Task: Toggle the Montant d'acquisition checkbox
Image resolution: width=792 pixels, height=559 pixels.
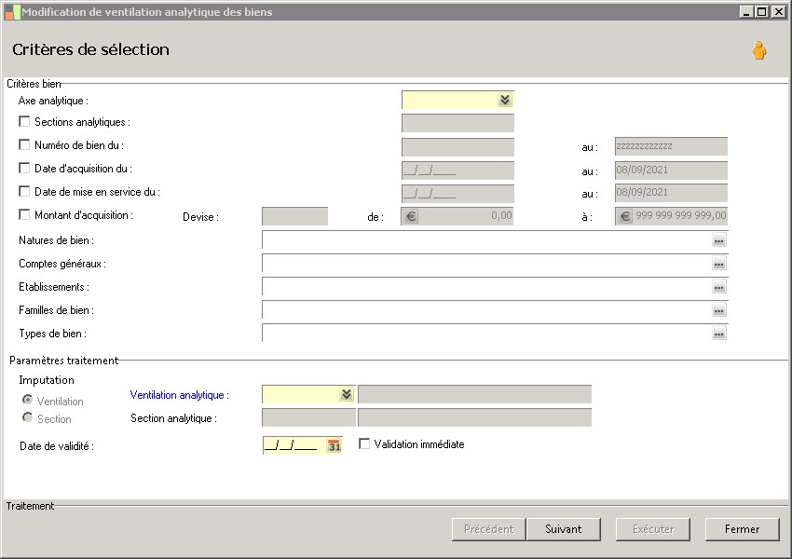Action: click(24, 214)
